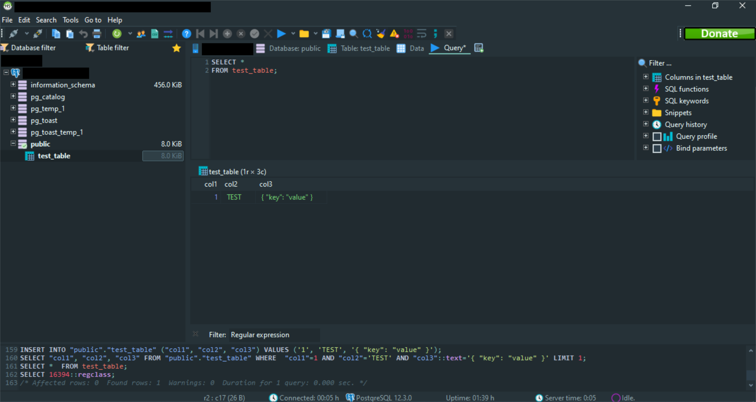Click the Refresh toolbar icon

pos(117,34)
